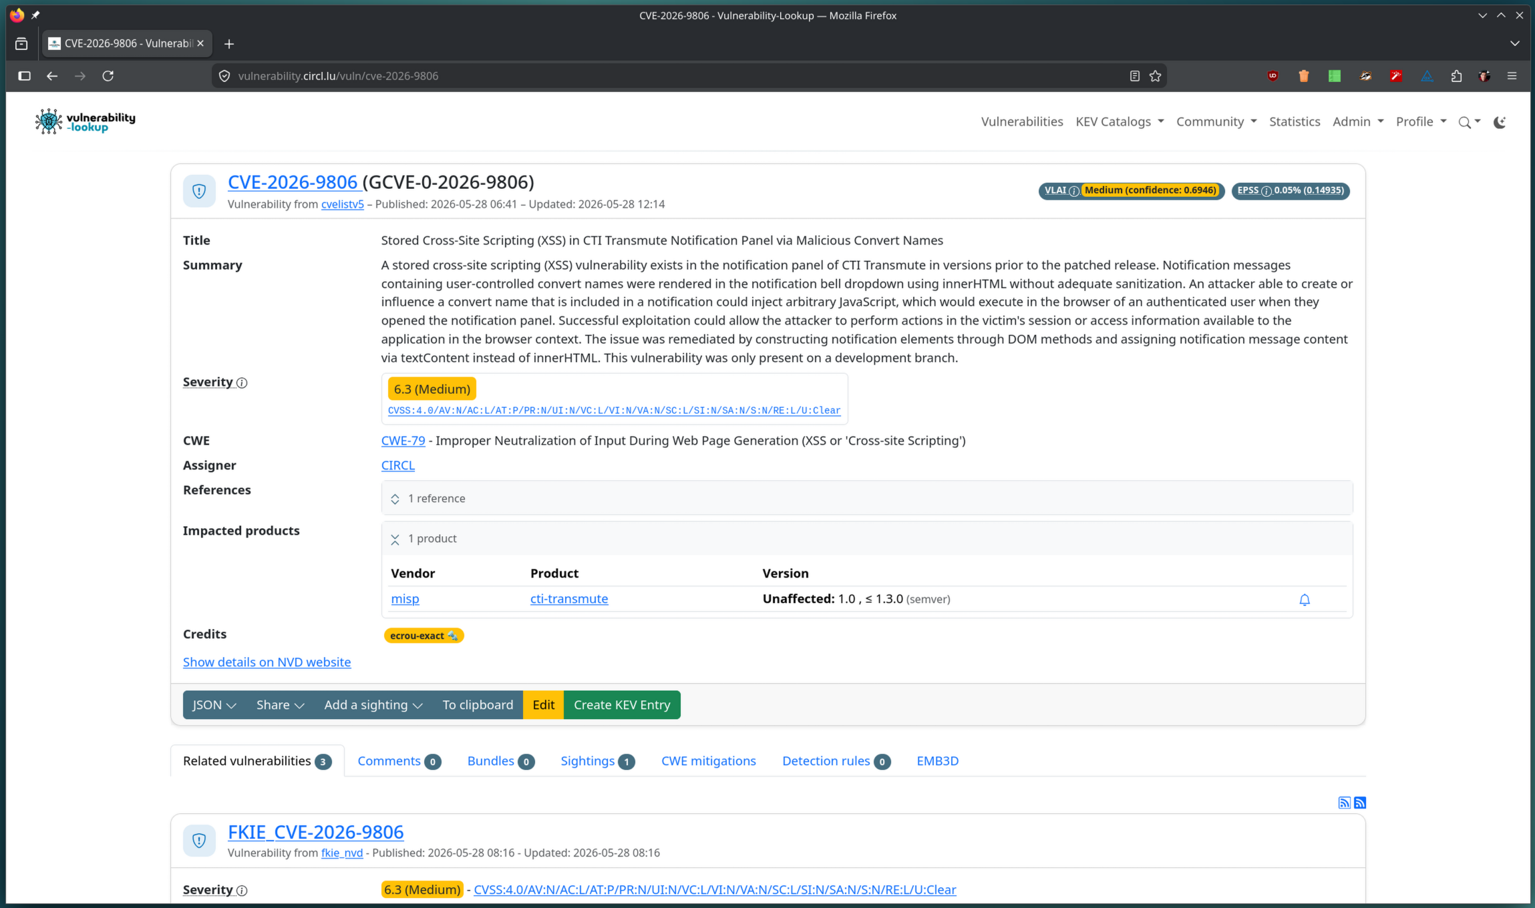1535x908 pixels.
Task: Open a new tab with plus button
Action: coord(229,44)
